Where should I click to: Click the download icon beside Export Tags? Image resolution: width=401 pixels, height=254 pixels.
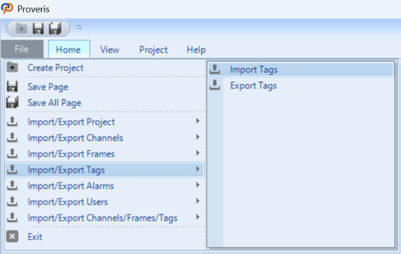[x=215, y=85]
